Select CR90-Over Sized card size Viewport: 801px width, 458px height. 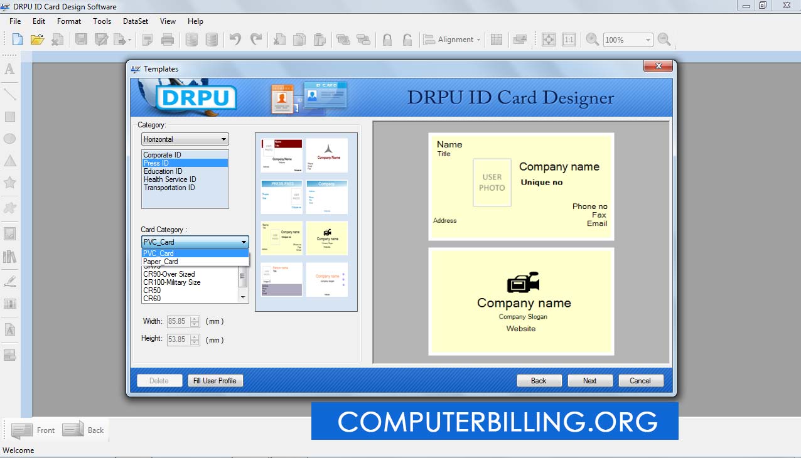click(x=190, y=274)
